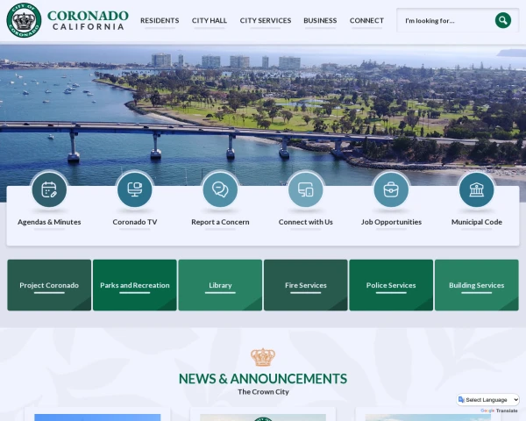
Task: Open the Fire Services tile
Action: 306,285
